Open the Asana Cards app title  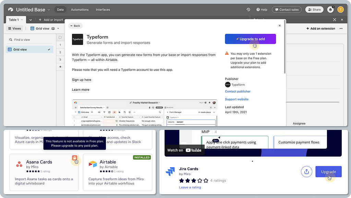[39, 162]
